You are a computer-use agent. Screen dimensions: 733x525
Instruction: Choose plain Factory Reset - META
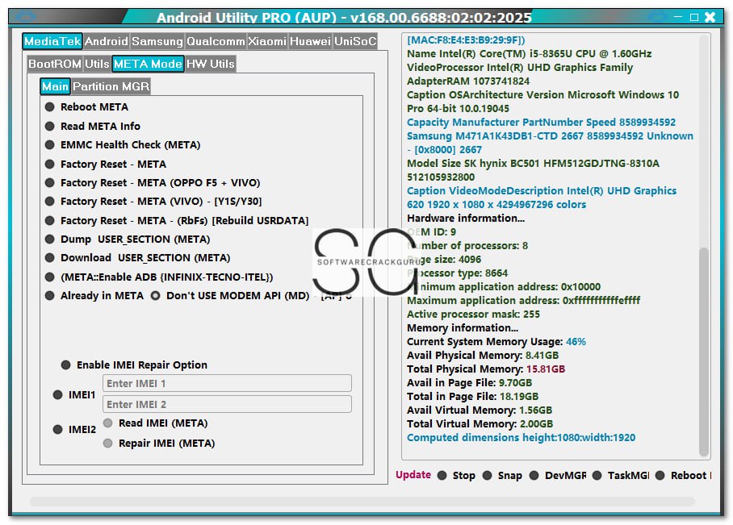coord(106,165)
